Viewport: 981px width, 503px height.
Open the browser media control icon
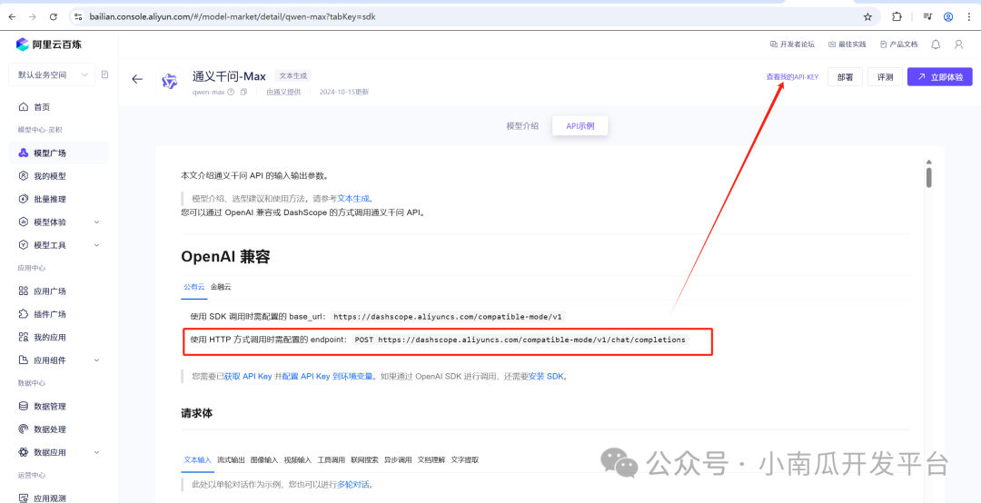click(x=927, y=17)
